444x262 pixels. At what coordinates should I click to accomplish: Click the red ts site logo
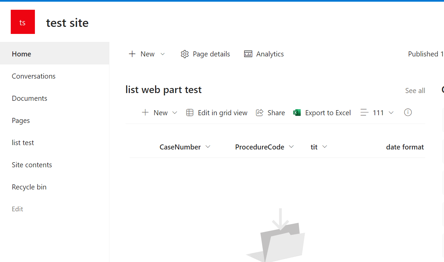point(23,22)
